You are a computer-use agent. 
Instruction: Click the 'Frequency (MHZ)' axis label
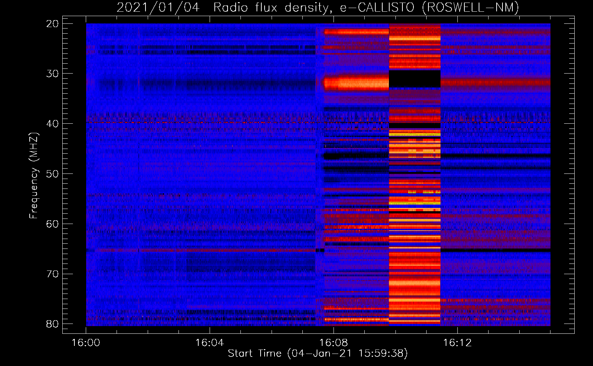pos(34,176)
